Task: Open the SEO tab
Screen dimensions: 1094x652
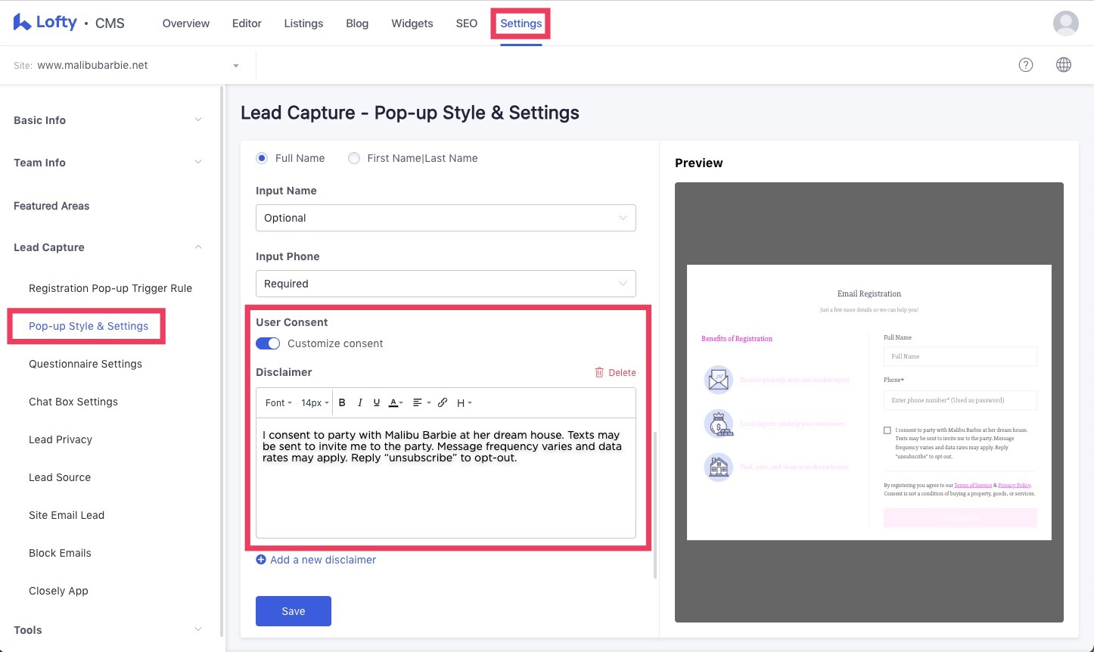Action: click(x=467, y=23)
